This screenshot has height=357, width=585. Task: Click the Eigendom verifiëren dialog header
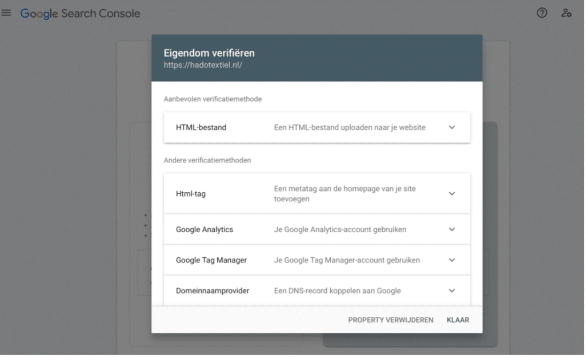tap(209, 52)
